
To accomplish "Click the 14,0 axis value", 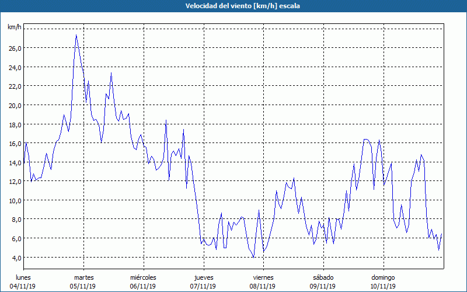I will click(15, 163).
